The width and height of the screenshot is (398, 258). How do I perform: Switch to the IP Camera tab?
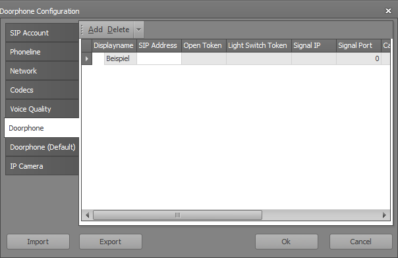pyautogui.click(x=42, y=166)
